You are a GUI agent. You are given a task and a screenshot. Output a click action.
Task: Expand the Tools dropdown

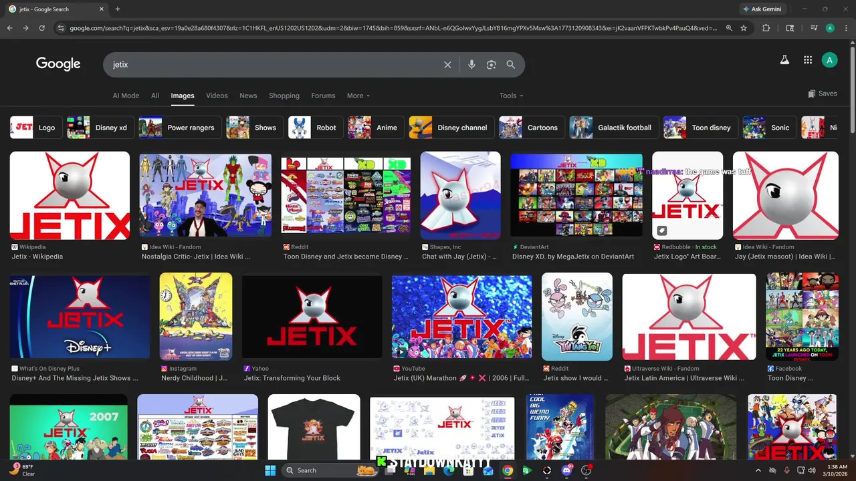click(511, 96)
